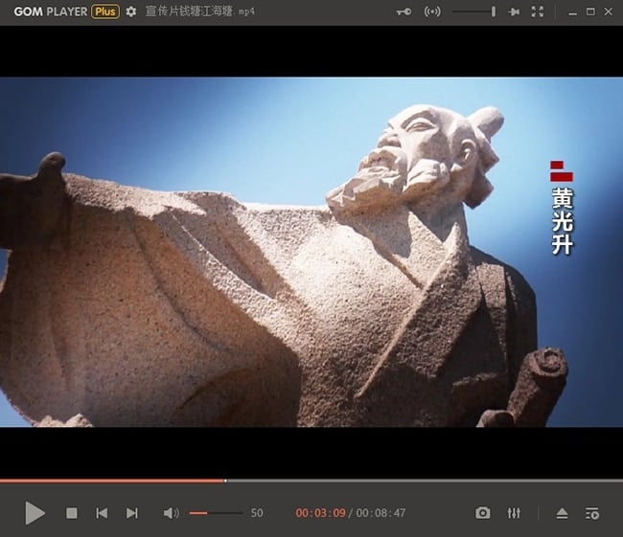623x537 pixels.
Task: Stop the video playback
Action: [72, 513]
